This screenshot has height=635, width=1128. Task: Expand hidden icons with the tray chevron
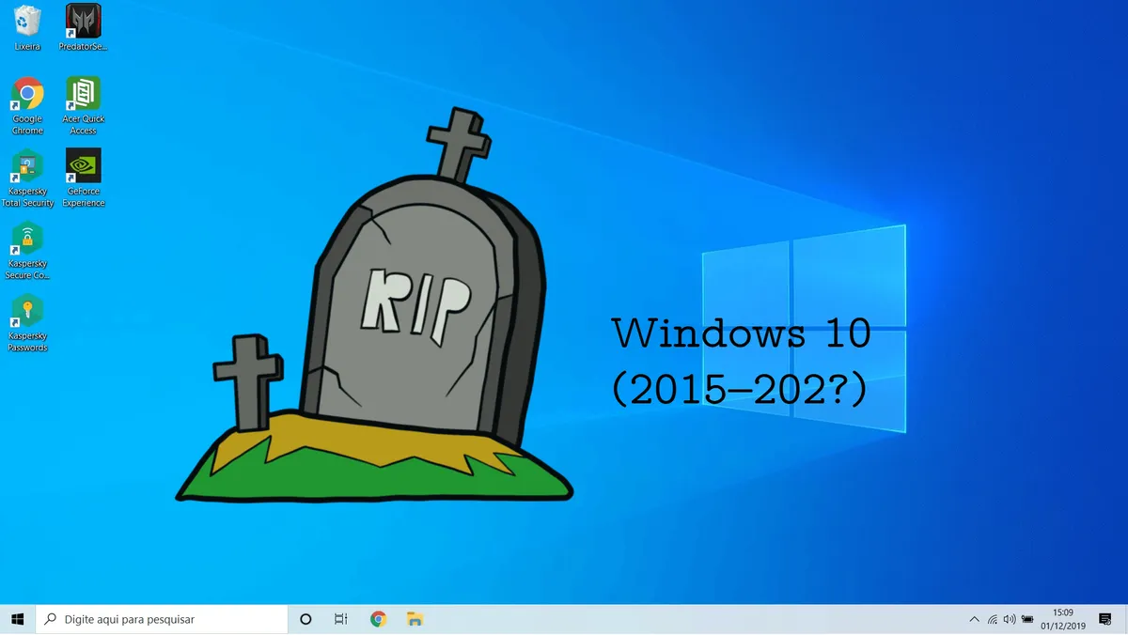point(975,619)
